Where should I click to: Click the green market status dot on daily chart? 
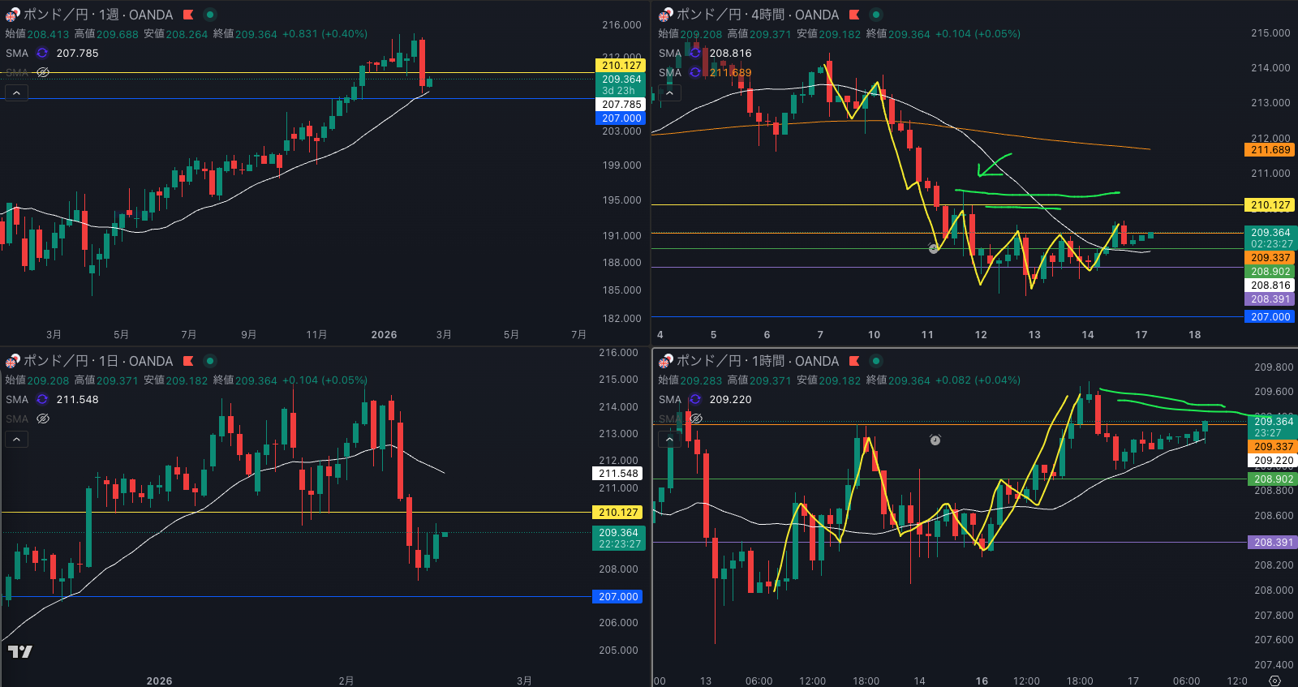(x=210, y=361)
